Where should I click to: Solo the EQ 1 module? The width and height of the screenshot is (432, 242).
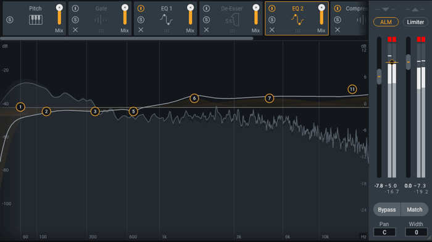[x=141, y=20]
